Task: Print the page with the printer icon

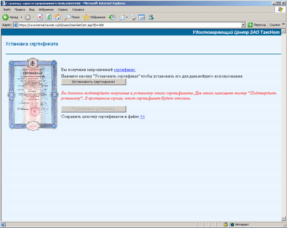Action: tap(133, 17)
